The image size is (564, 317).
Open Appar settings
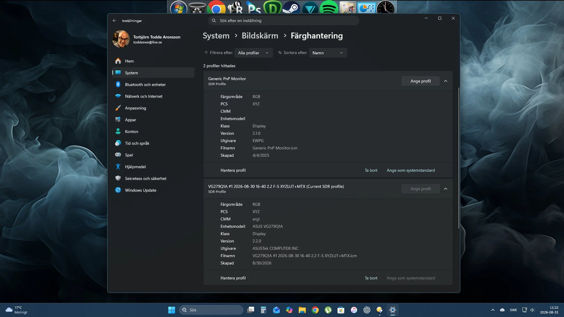click(x=153, y=120)
